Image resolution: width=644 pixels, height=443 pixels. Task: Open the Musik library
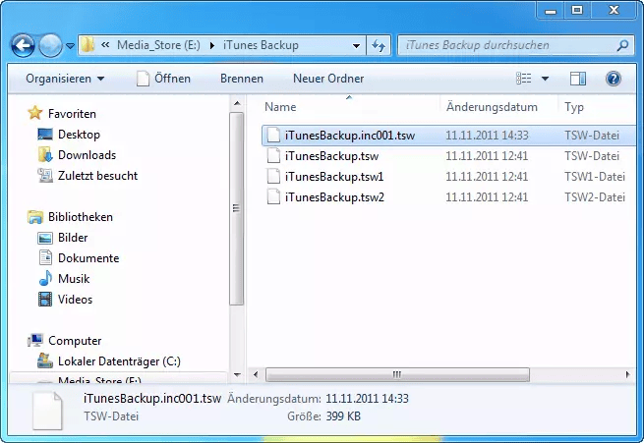(74, 279)
